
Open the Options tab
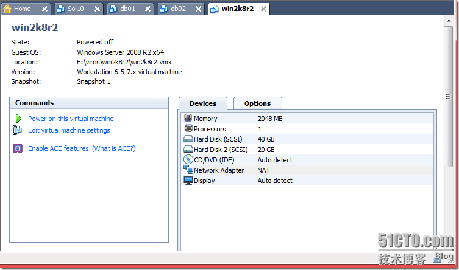pos(258,103)
